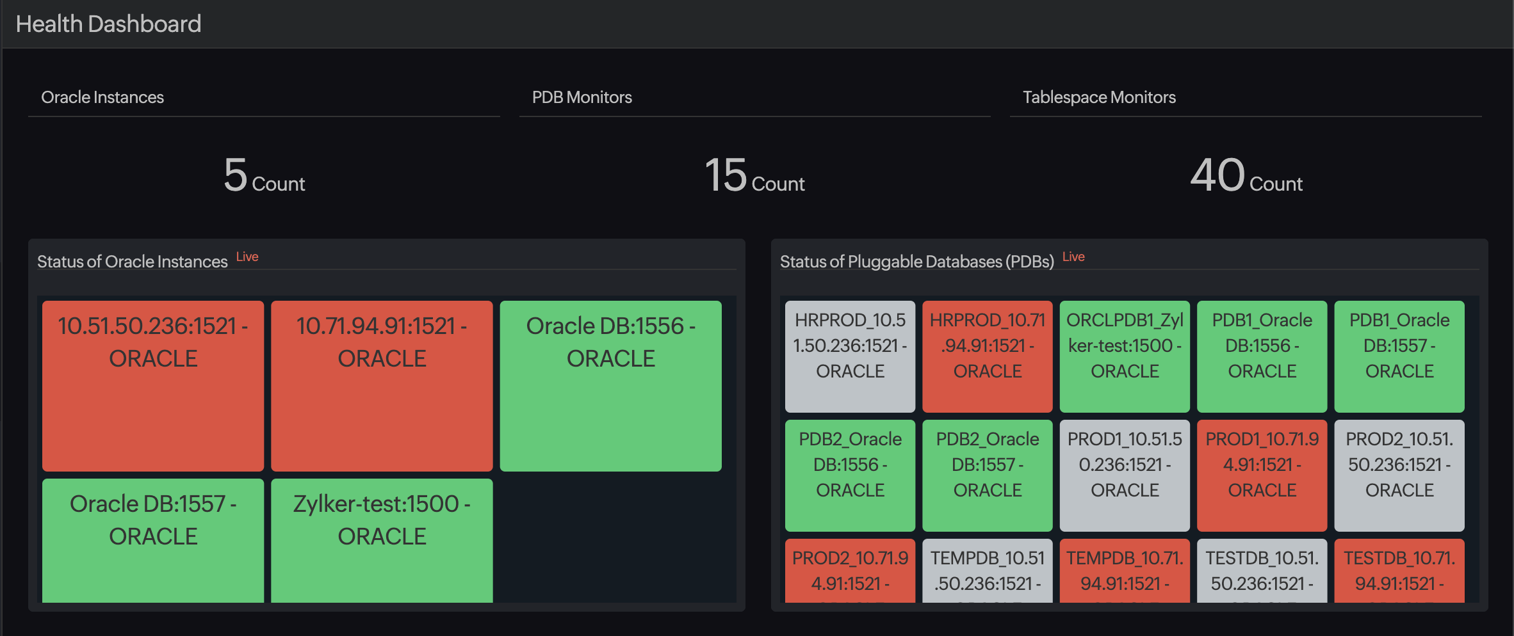This screenshot has width=1514, height=636.
Task: Open the Oracle Instances count widget showing 5
Action: click(263, 177)
